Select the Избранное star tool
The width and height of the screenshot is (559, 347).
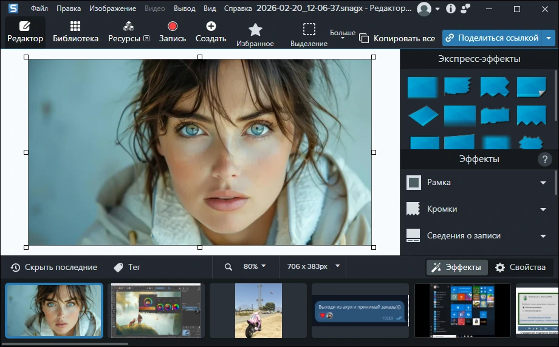(x=255, y=35)
